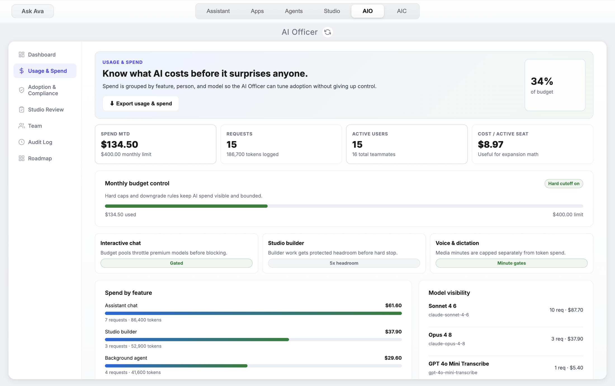Viewport: 615px width, 386px height.
Task: Click the Requests card showing 15
Action: pos(281,144)
